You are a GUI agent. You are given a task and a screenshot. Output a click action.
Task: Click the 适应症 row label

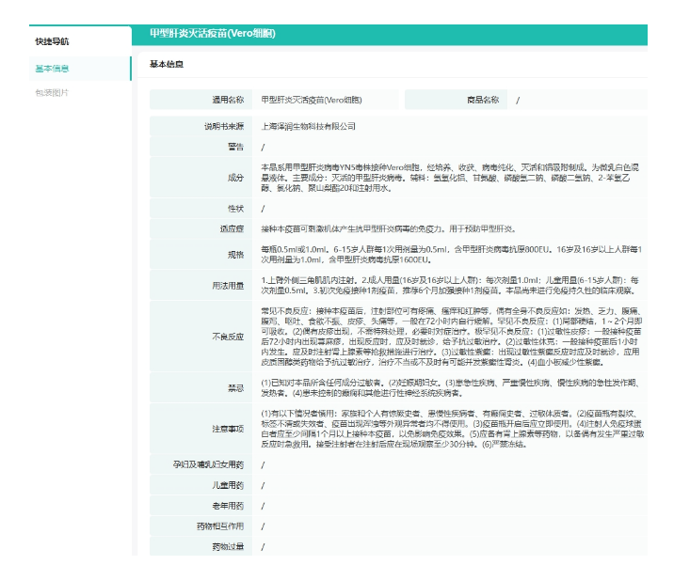click(x=232, y=229)
